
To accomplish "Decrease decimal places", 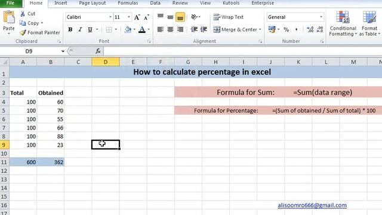I will 320,29.
